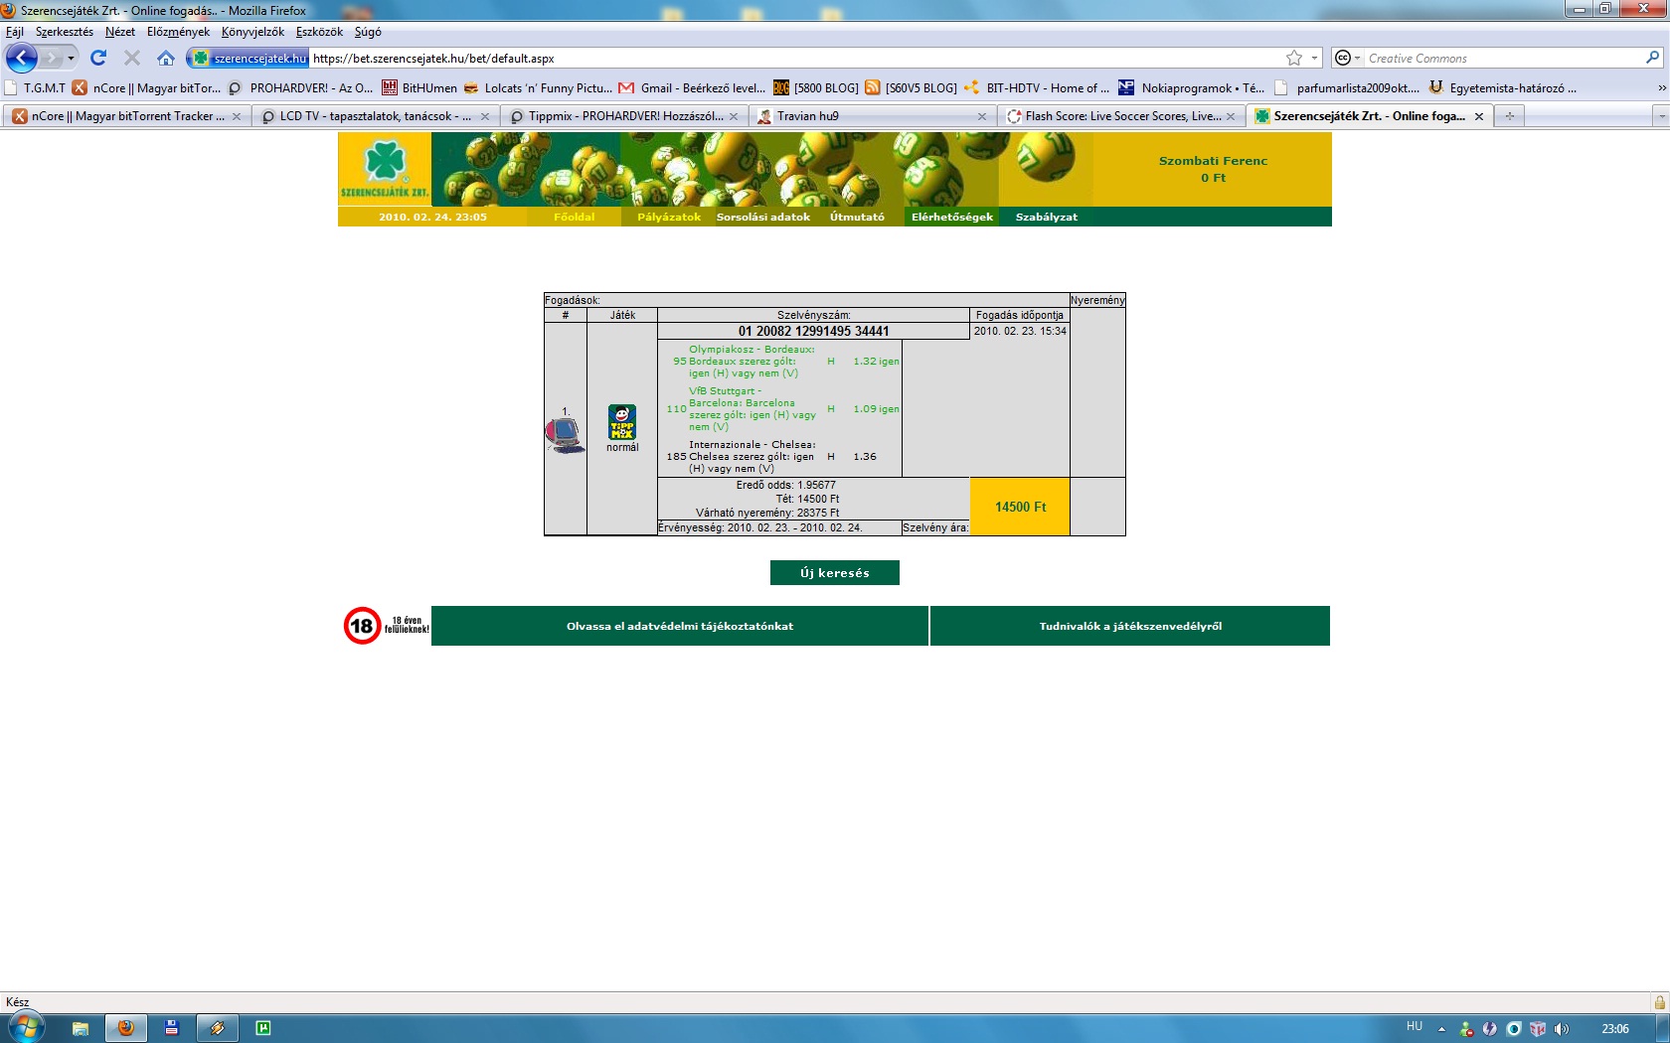Click the szerencsejatek.hu site identity badge

pos(250,58)
